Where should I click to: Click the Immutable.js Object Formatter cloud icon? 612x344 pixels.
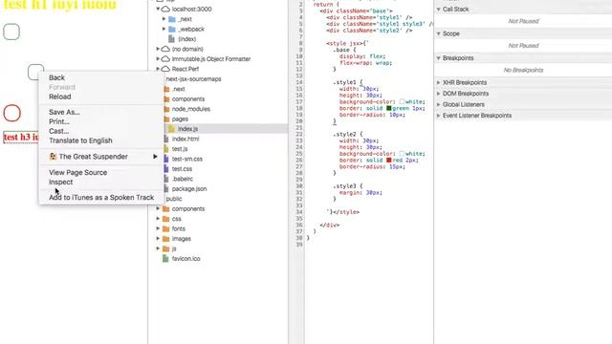(x=165, y=59)
